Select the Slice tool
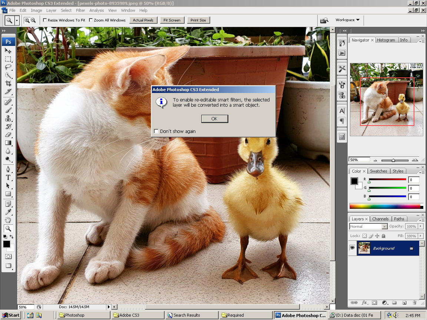Viewport: 427px width, 320px height. coord(8,92)
